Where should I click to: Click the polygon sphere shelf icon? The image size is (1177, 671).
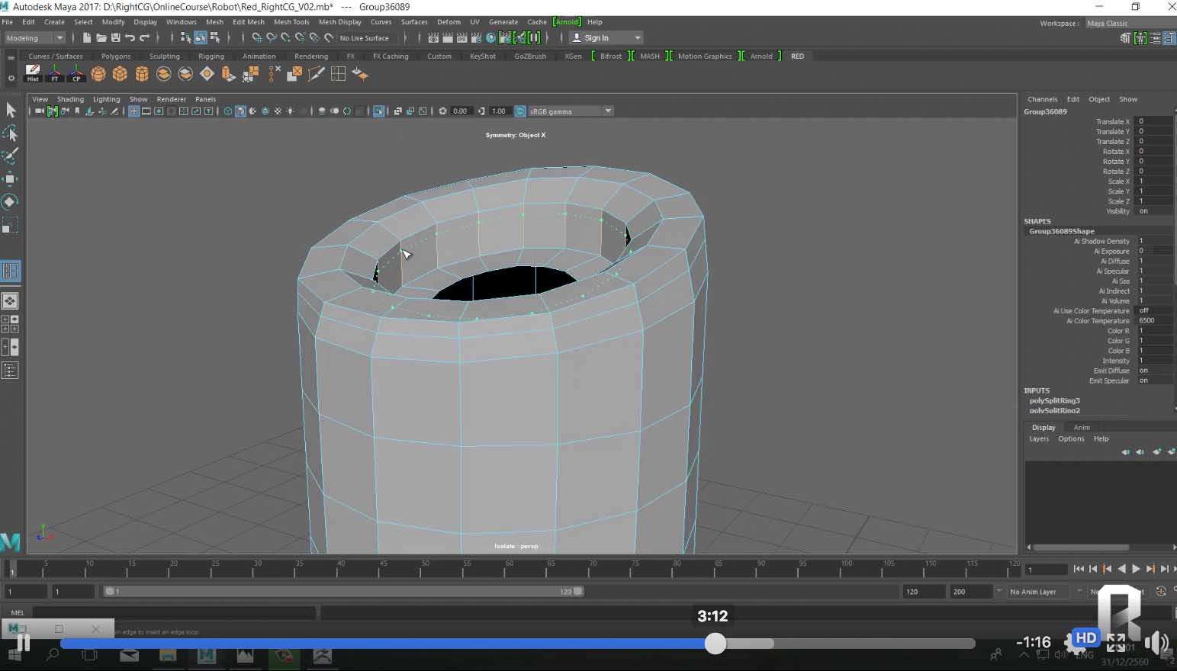tap(98, 74)
